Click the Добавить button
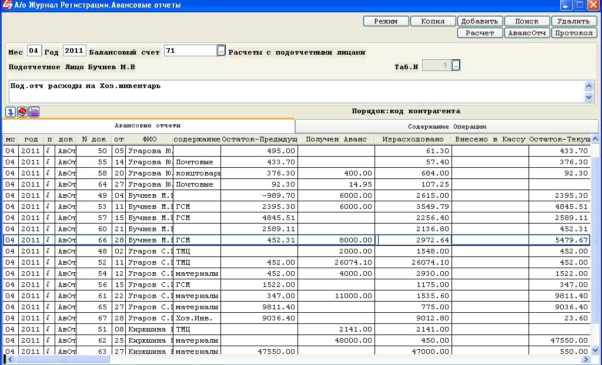The width and height of the screenshot is (602, 365). [480, 21]
